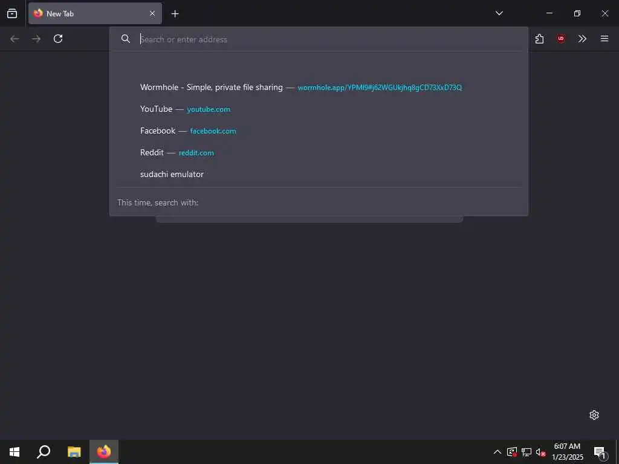Open new tab personalize gear icon

tap(594, 415)
